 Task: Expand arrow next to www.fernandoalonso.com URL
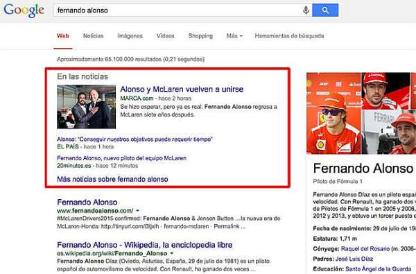coord(137,211)
